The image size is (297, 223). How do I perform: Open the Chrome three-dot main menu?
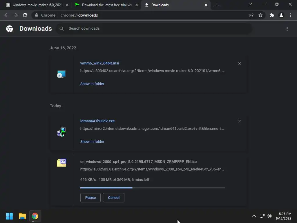(291, 15)
